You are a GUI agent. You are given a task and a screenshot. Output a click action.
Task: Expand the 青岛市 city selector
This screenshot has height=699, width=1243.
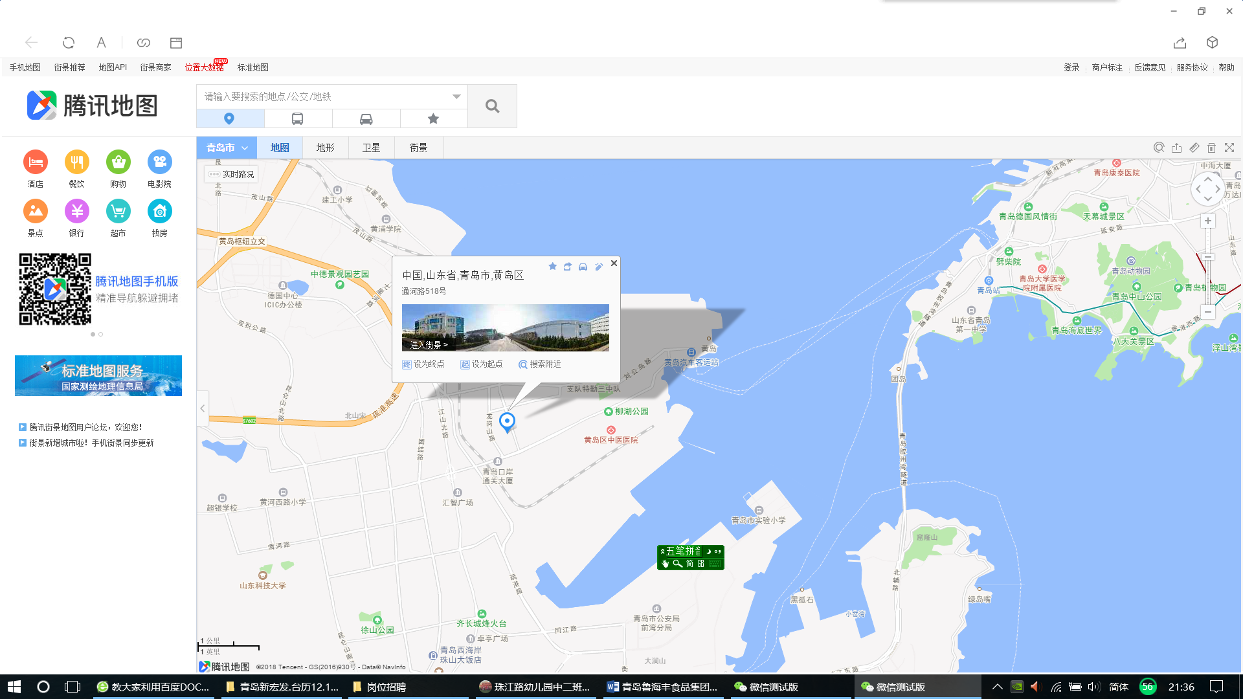[x=227, y=148]
